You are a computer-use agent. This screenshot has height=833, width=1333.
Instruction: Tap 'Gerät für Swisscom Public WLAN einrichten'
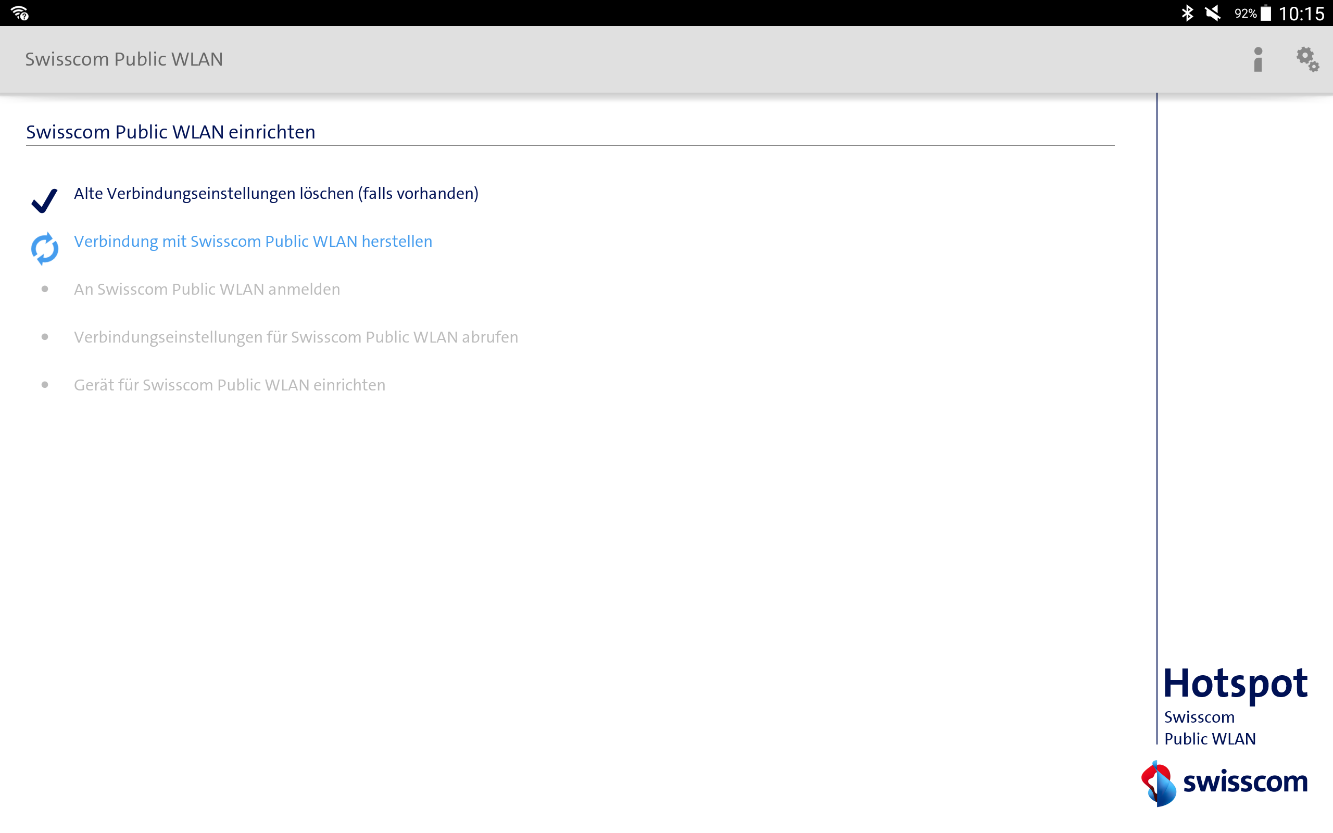[x=230, y=385]
